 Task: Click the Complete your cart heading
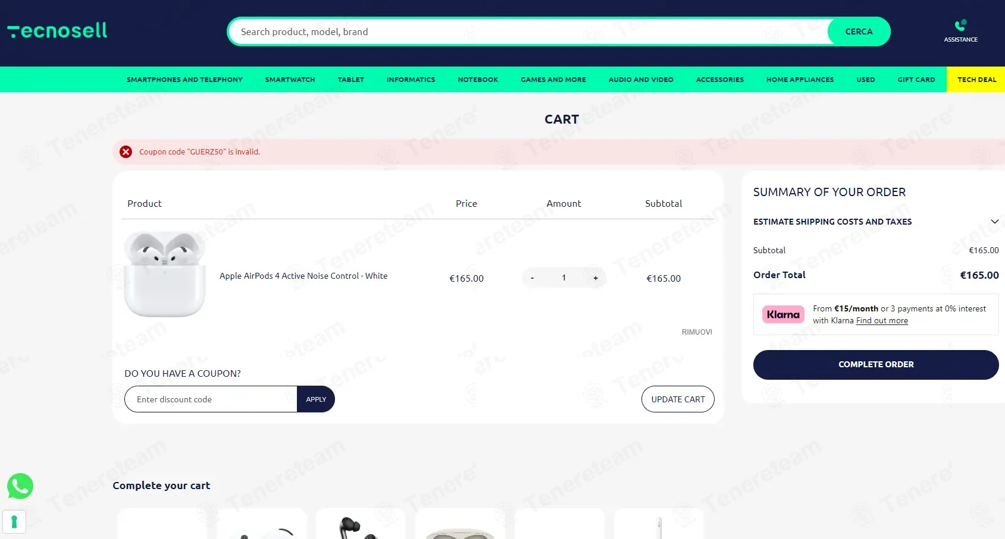coord(161,486)
